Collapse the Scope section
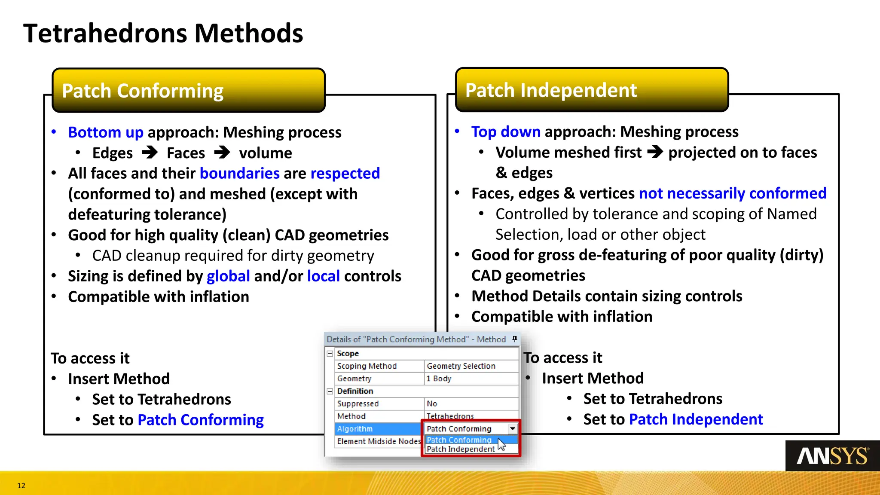 (x=330, y=354)
